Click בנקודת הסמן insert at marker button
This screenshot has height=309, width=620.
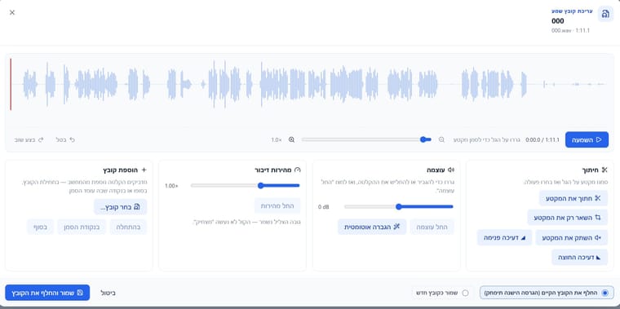tap(82, 227)
